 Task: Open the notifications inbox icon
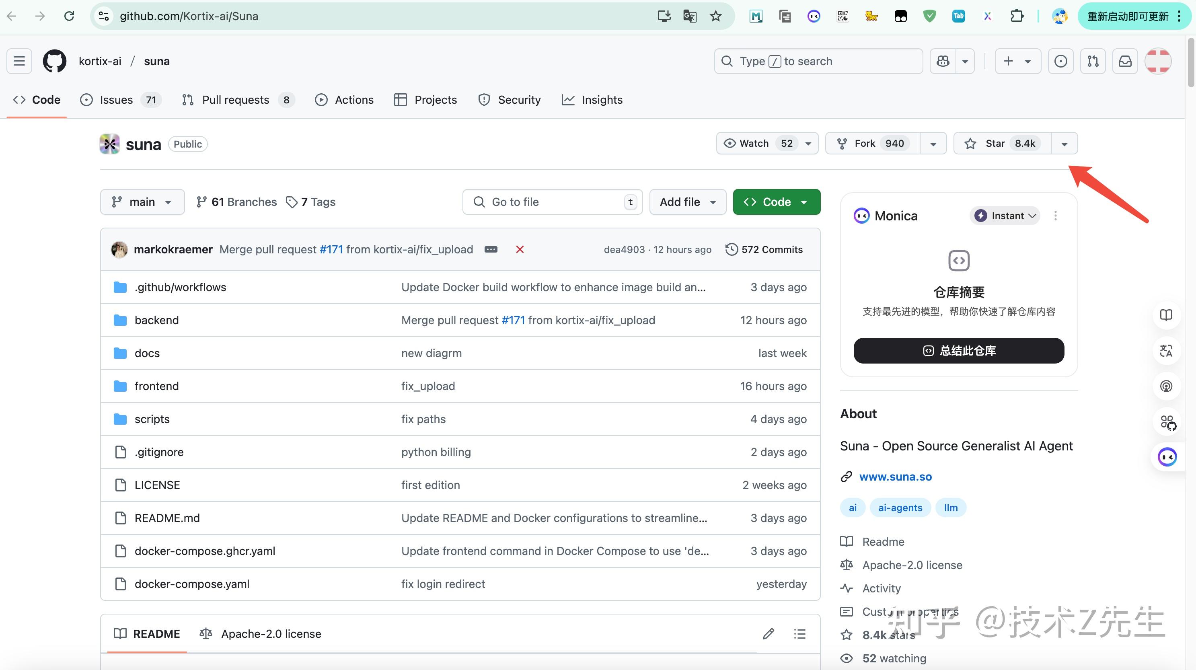click(x=1125, y=61)
